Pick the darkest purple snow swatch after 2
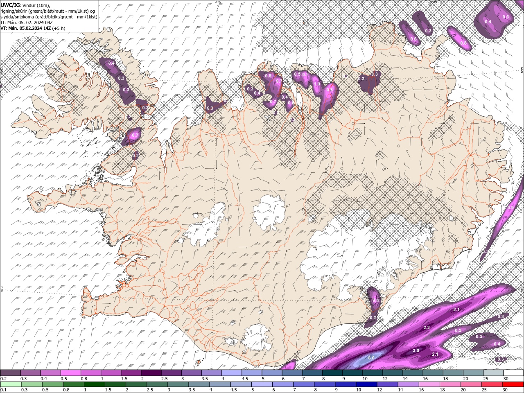 [x=151, y=373]
